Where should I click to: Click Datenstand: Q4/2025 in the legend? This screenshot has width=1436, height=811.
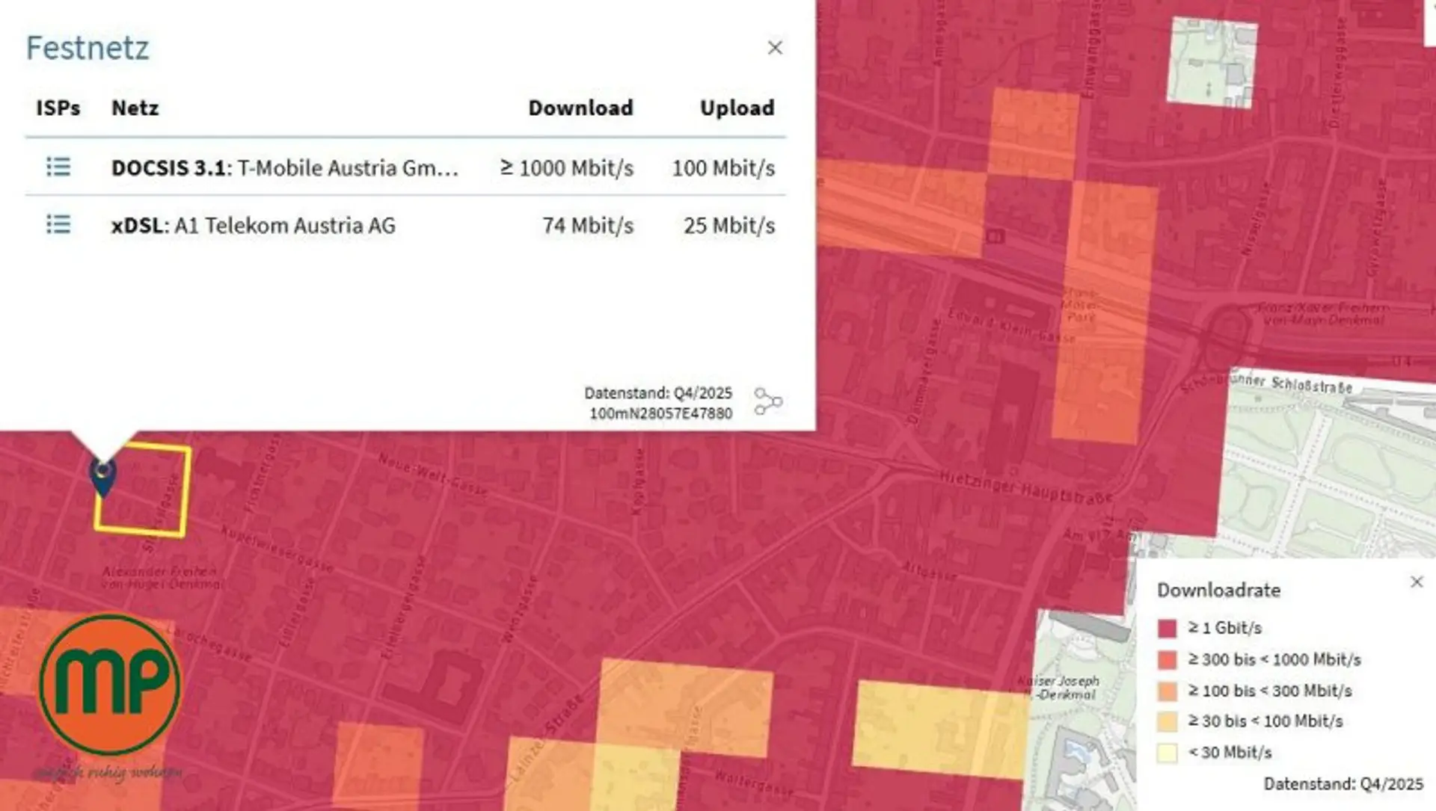pyautogui.click(x=1343, y=784)
